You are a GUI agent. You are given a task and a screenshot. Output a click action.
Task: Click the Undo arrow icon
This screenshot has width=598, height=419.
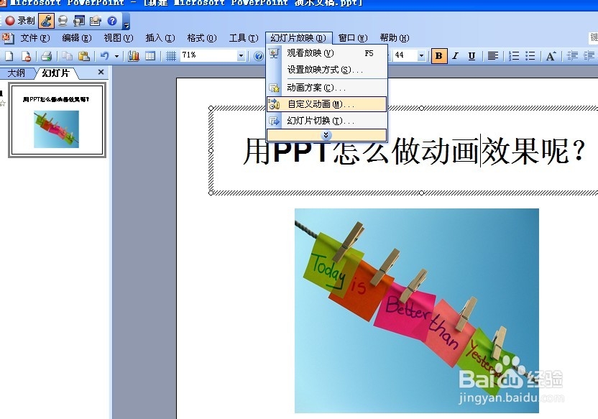click(x=104, y=56)
